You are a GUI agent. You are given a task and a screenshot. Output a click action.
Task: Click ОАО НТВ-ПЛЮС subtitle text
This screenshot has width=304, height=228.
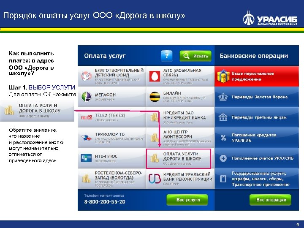(x=106, y=161)
